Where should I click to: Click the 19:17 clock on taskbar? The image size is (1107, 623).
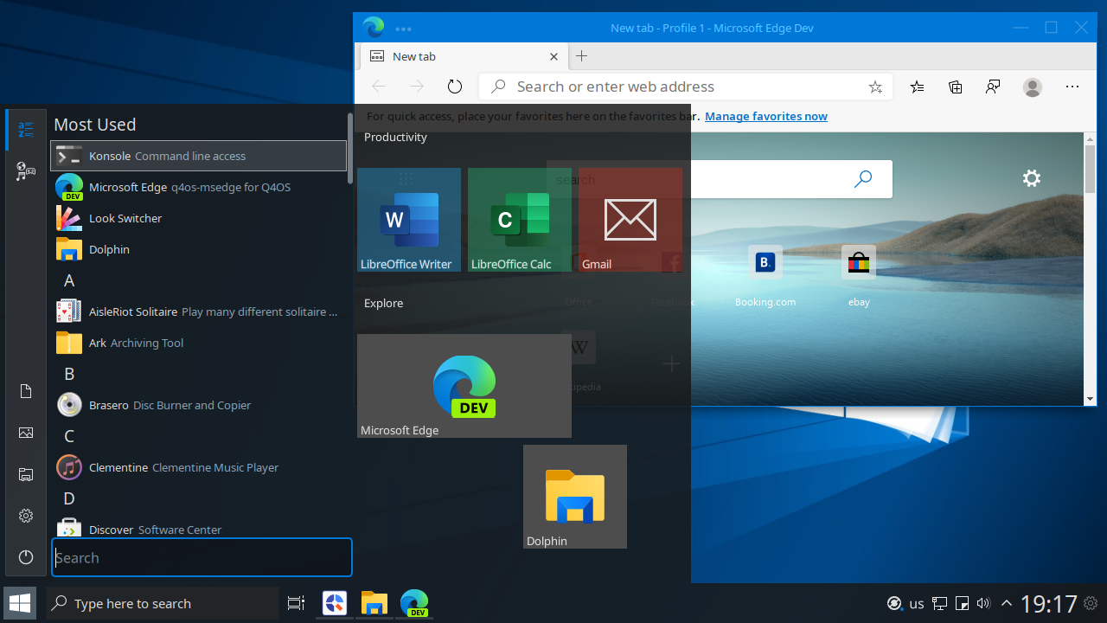[x=1049, y=603]
